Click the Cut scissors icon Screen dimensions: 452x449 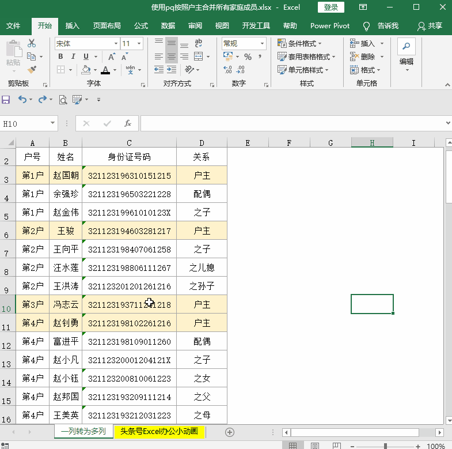pyautogui.click(x=32, y=43)
